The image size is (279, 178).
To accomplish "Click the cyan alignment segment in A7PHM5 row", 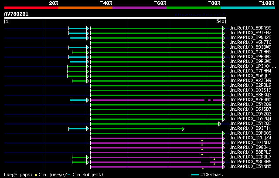I will [78, 100].
